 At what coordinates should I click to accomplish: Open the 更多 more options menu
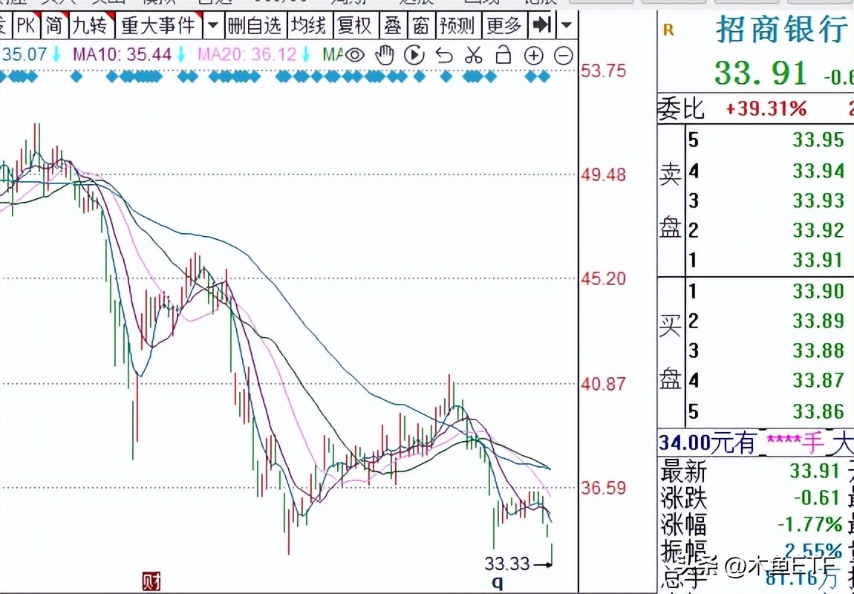point(503,25)
